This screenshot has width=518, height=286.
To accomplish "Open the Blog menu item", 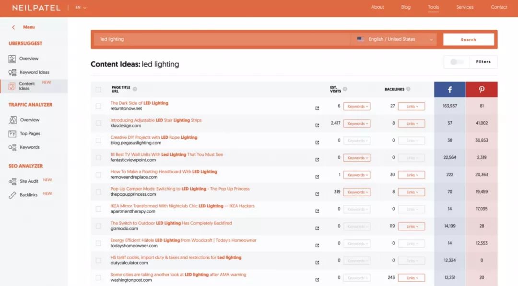I will pyautogui.click(x=406, y=7).
